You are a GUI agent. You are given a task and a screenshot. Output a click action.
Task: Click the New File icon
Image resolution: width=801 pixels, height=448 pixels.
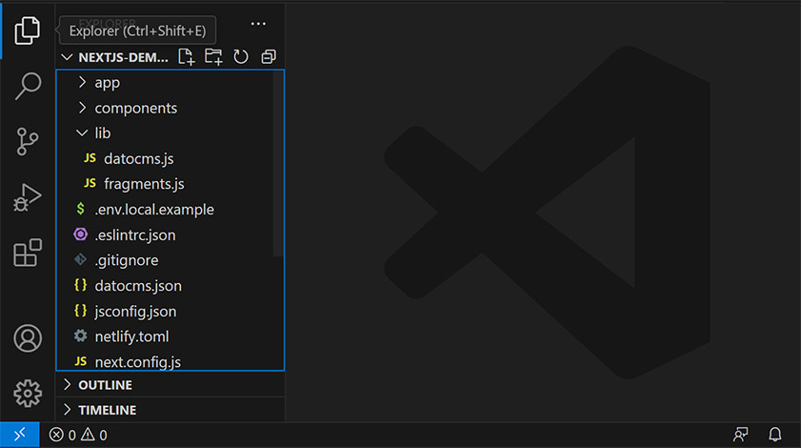coord(187,57)
